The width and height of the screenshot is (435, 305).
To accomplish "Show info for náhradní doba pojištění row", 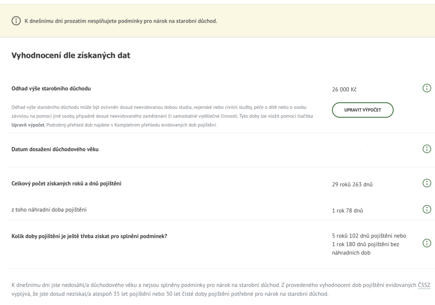I will click(427, 209).
